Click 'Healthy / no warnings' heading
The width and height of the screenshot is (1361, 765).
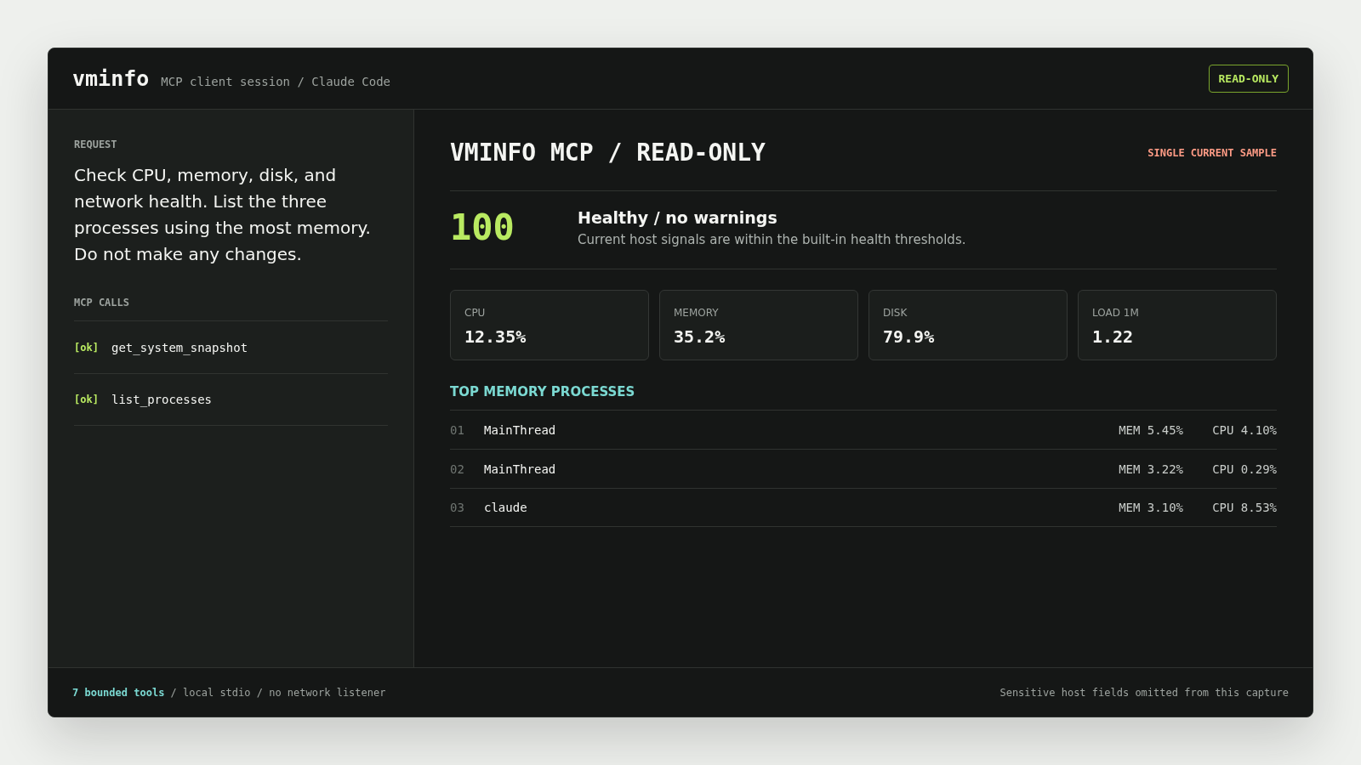(677, 218)
